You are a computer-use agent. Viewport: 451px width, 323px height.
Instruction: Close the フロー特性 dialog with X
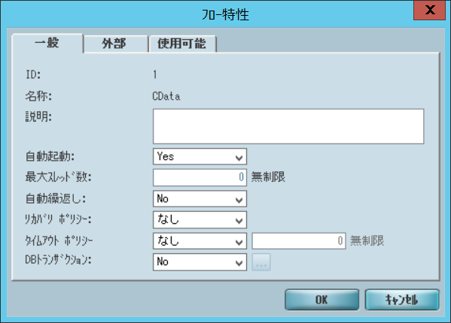[x=430, y=10]
